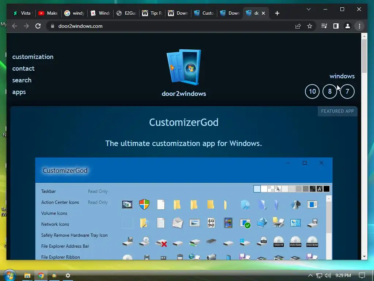Viewport: 374px width, 281px height.
Task: Share this page using the share icon
Action: [298, 26]
